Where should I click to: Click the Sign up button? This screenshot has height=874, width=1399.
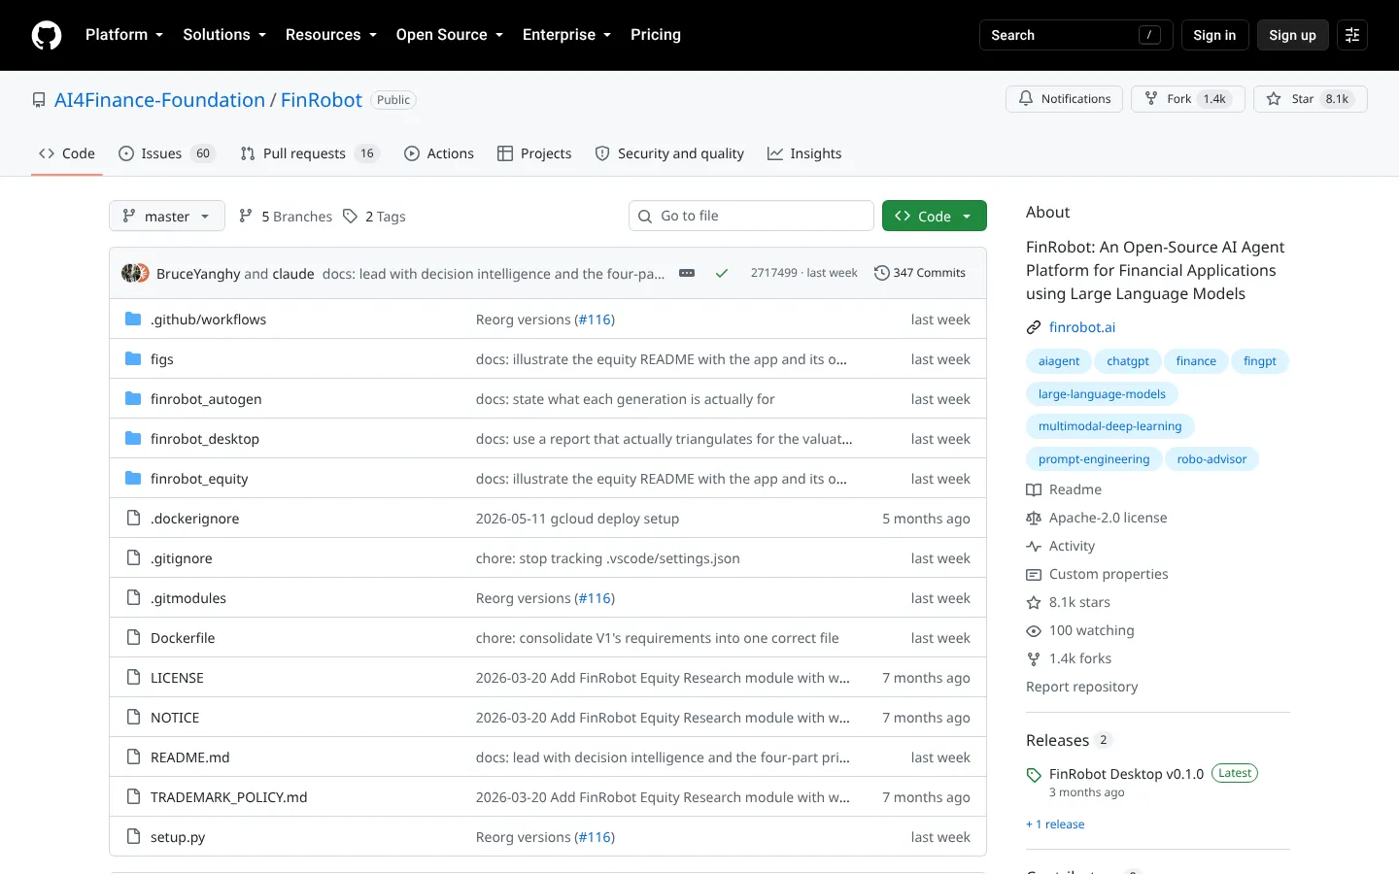click(1292, 35)
